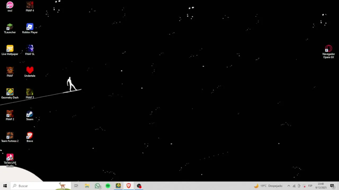Click the Buscar search field

coord(41,186)
